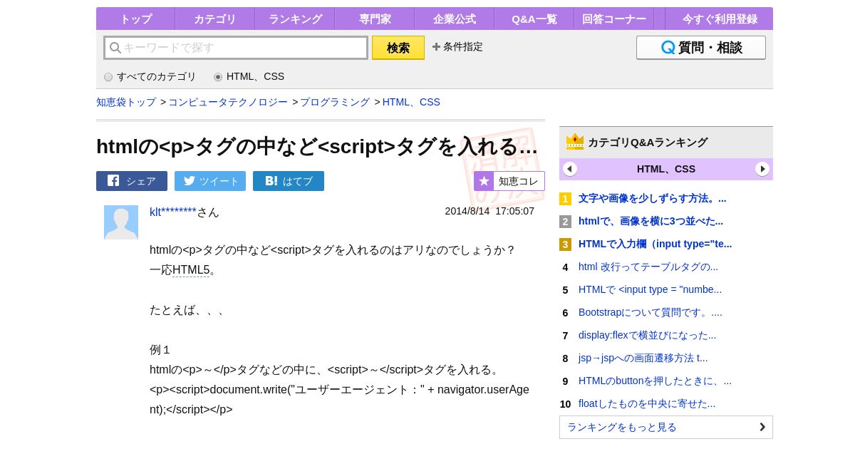Follow HTML、CSS breadcrumb link
Screen dimensions: 855x449
[411, 102]
